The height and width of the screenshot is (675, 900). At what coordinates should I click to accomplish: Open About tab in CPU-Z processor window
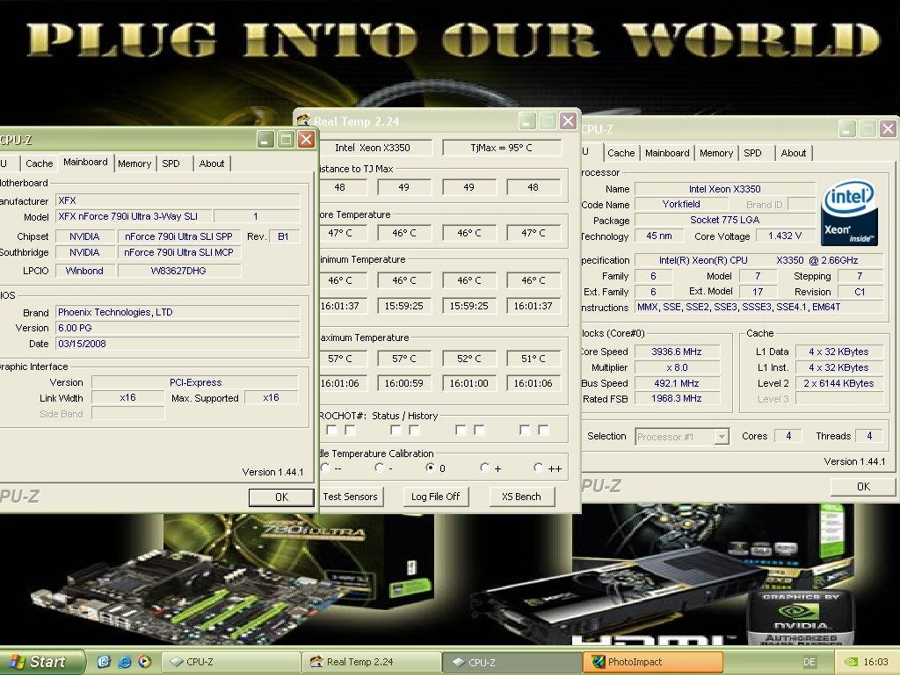point(794,153)
